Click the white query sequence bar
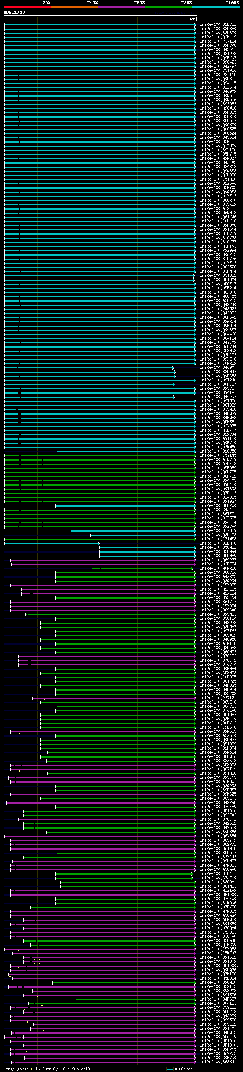The height and width of the screenshot is (1072, 243). point(100,15)
